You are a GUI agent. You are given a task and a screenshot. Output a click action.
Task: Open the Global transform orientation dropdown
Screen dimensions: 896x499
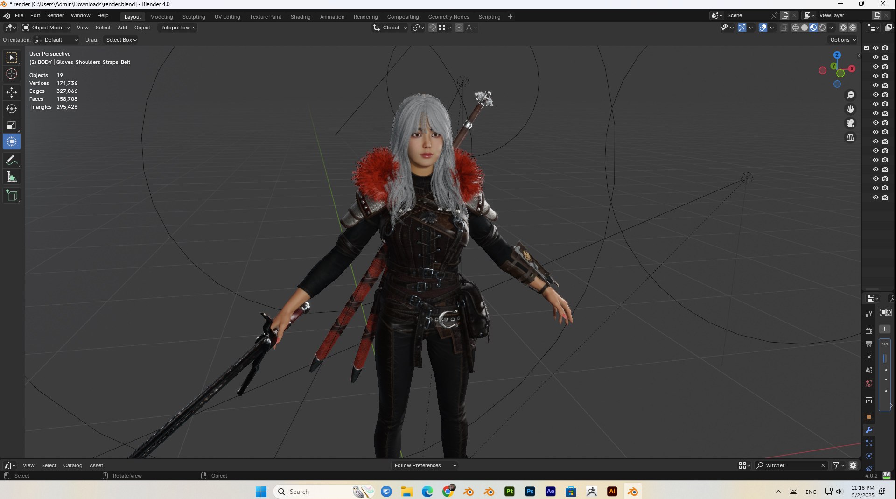tap(390, 28)
